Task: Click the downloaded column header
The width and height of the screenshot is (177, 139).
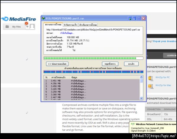Action: point(58,77)
